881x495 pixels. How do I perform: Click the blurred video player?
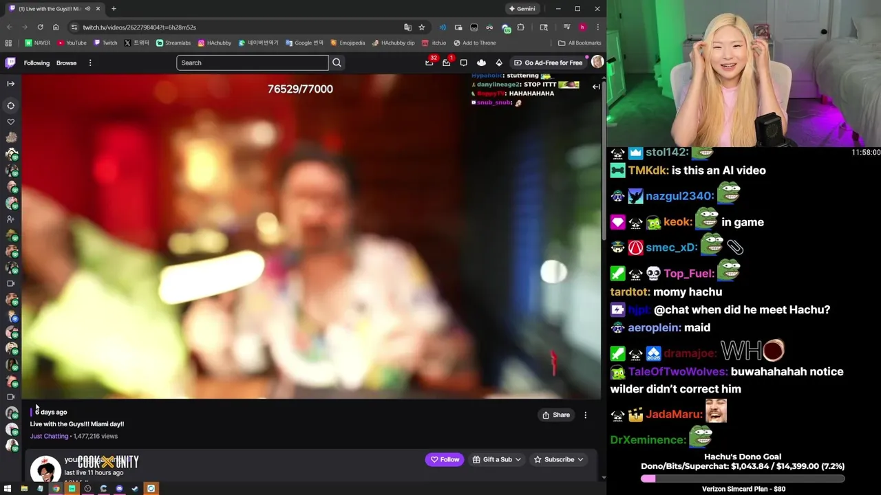click(312, 236)
